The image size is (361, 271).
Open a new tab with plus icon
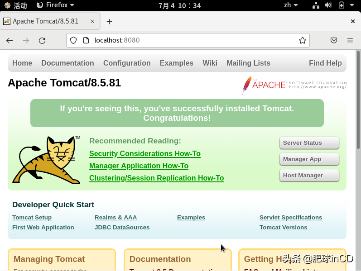click(109, 22)
